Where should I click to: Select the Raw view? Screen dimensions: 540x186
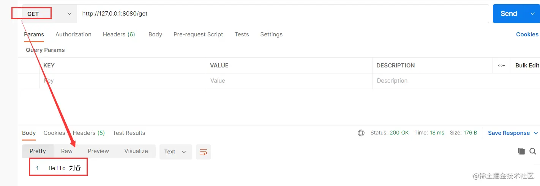[x=67, y=151]
